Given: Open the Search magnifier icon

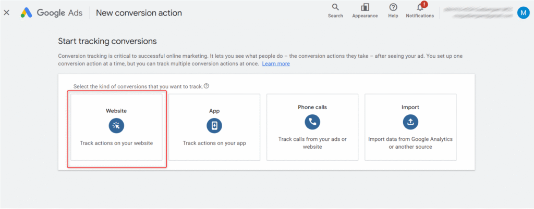Looking at the screenshot, I should point(335,7).
